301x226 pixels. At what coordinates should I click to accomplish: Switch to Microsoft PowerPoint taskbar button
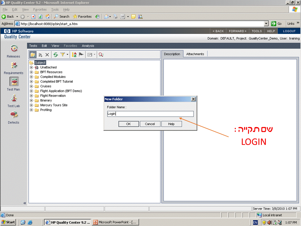click(x=115, y=222)
